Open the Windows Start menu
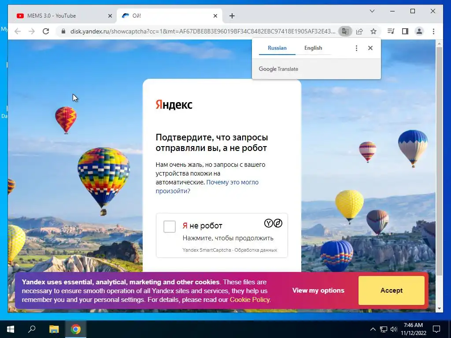Viewport: 451px width, 338px height. 11,329
